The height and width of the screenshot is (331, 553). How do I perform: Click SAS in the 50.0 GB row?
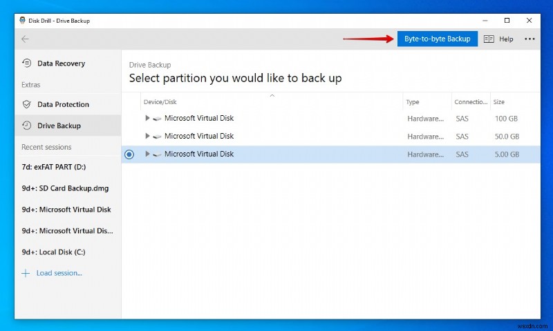462,137
